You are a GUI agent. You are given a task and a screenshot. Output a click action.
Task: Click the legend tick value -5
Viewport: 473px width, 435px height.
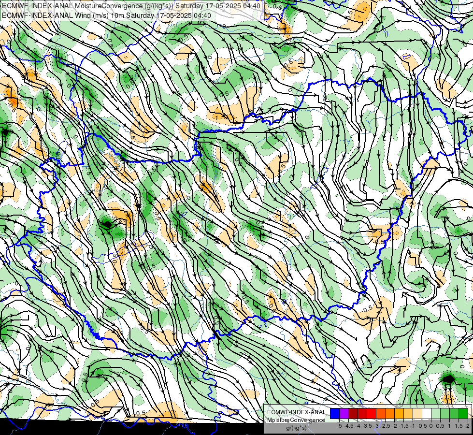[339, 426]
